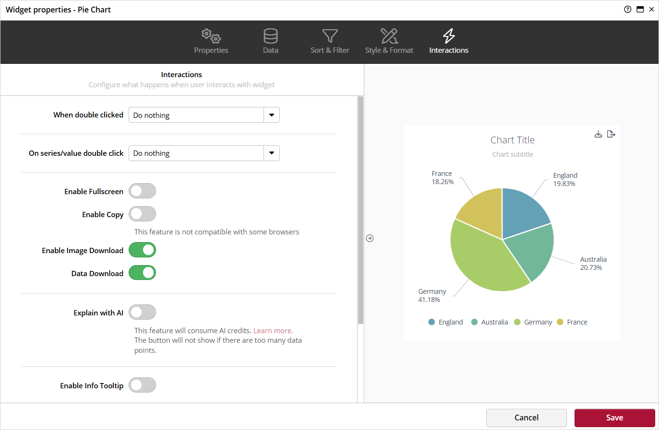The width and height of the screenshot is (659, 430).
Task: Open the Properties tab gear icon
Action: pos(211,36)
